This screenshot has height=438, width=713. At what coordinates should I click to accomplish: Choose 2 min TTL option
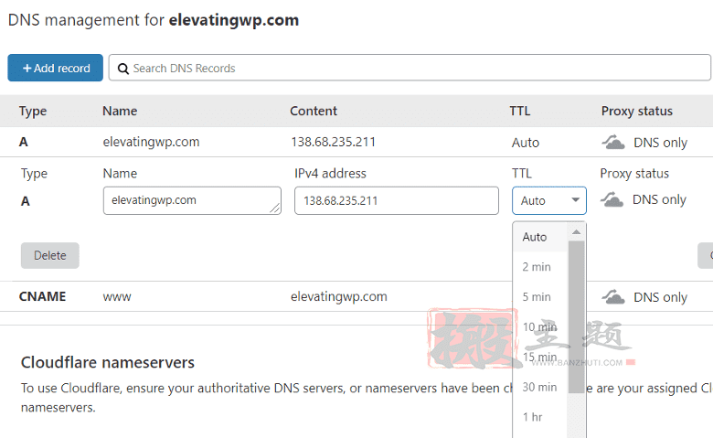[540, 267]
